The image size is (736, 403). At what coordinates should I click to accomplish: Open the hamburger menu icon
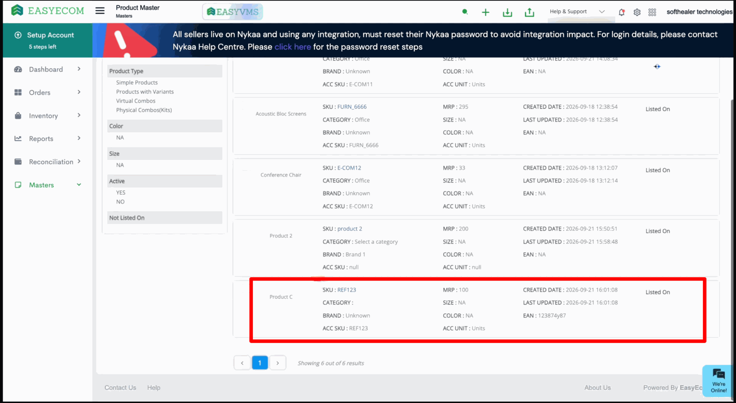100,11
